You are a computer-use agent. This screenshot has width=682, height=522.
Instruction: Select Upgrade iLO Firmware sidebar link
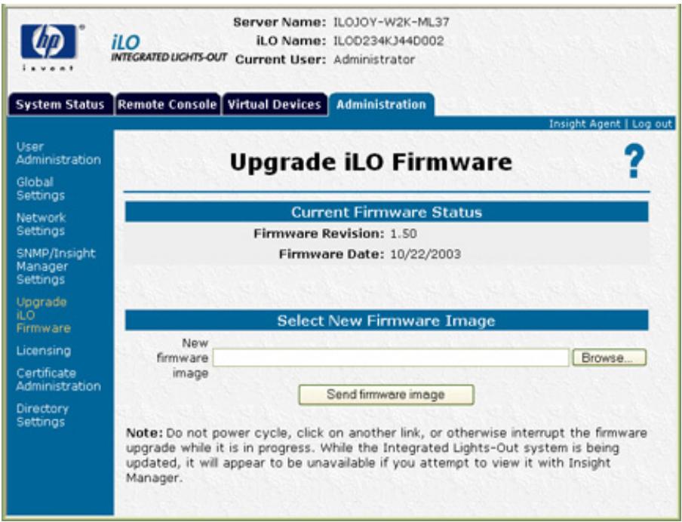tap(43, 315)
